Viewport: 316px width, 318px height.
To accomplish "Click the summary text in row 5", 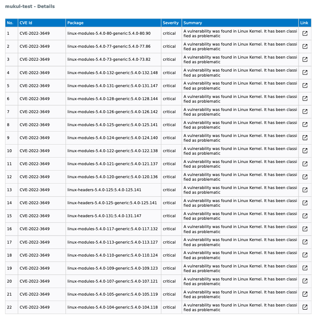I will [x=240, y=86].
